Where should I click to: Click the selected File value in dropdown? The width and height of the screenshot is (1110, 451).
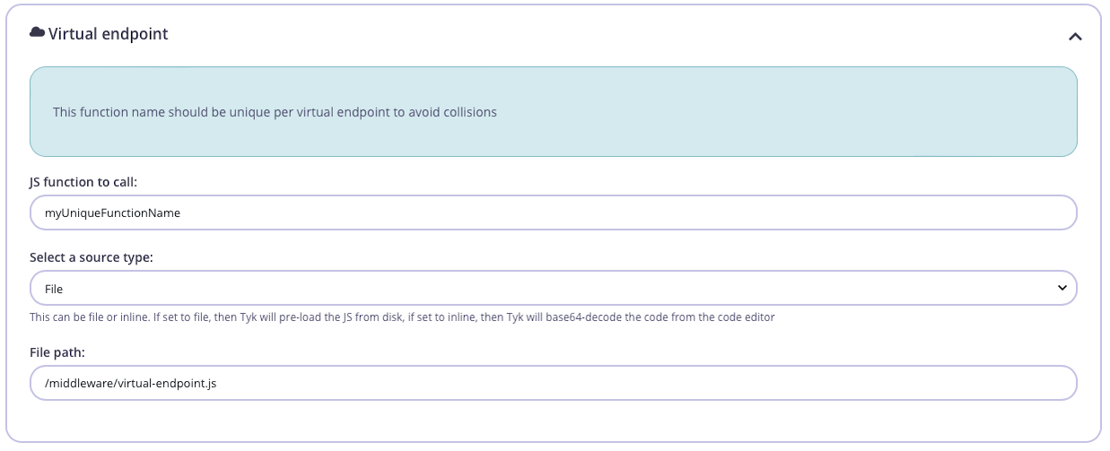click(54, 290)
